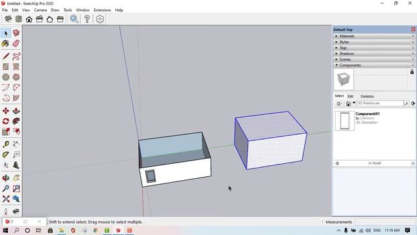Open the navigation dropdown arrow beside home icon

354,103
